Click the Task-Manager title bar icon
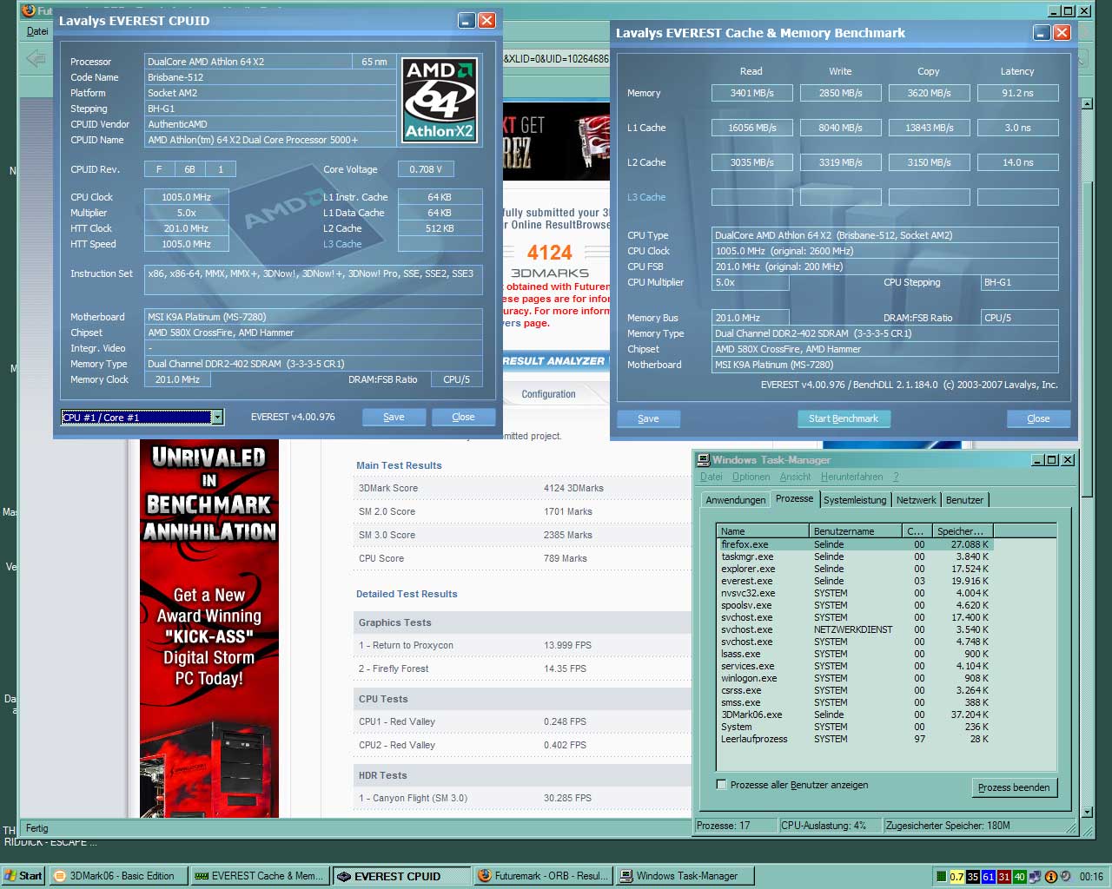 click(x=703, y=460)
